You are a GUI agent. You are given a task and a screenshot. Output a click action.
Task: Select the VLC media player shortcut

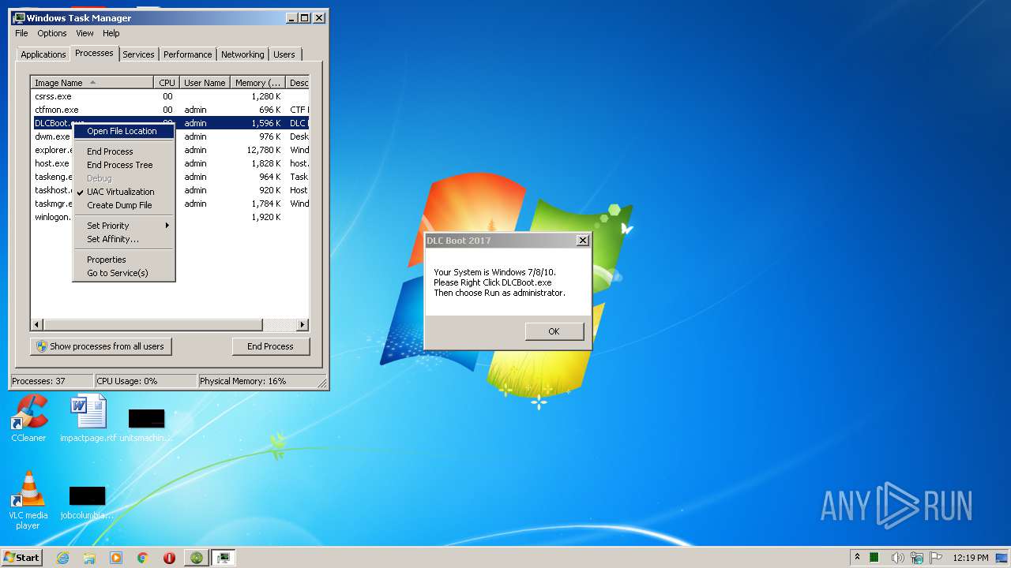(x=28, y=500)
